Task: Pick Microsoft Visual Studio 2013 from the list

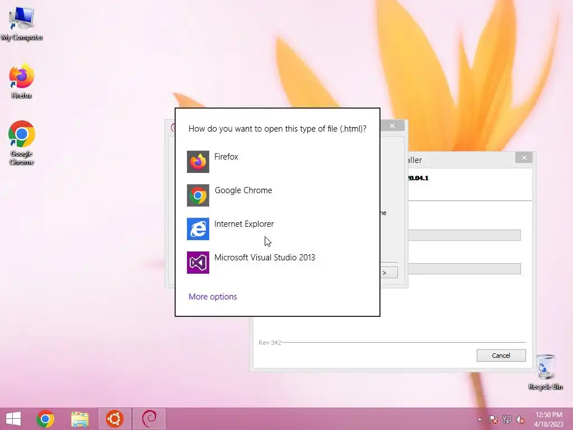Action: pos(277,263)
